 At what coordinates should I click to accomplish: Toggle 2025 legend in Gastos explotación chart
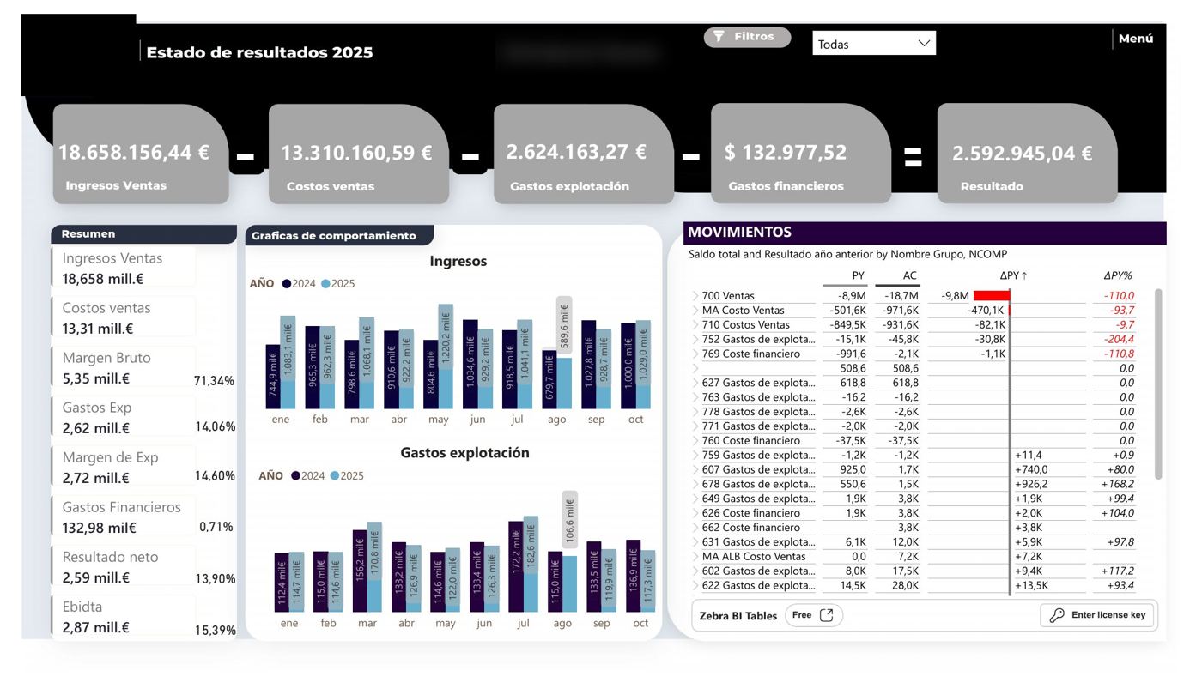click(x=347, y=476)
